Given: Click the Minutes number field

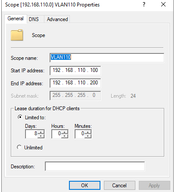Looking at the screenshot, I should coord(80,134).
